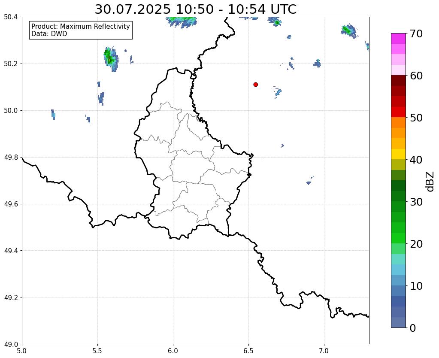Select the dark maroon swatch just below 60 dBZ

point(398,80)
